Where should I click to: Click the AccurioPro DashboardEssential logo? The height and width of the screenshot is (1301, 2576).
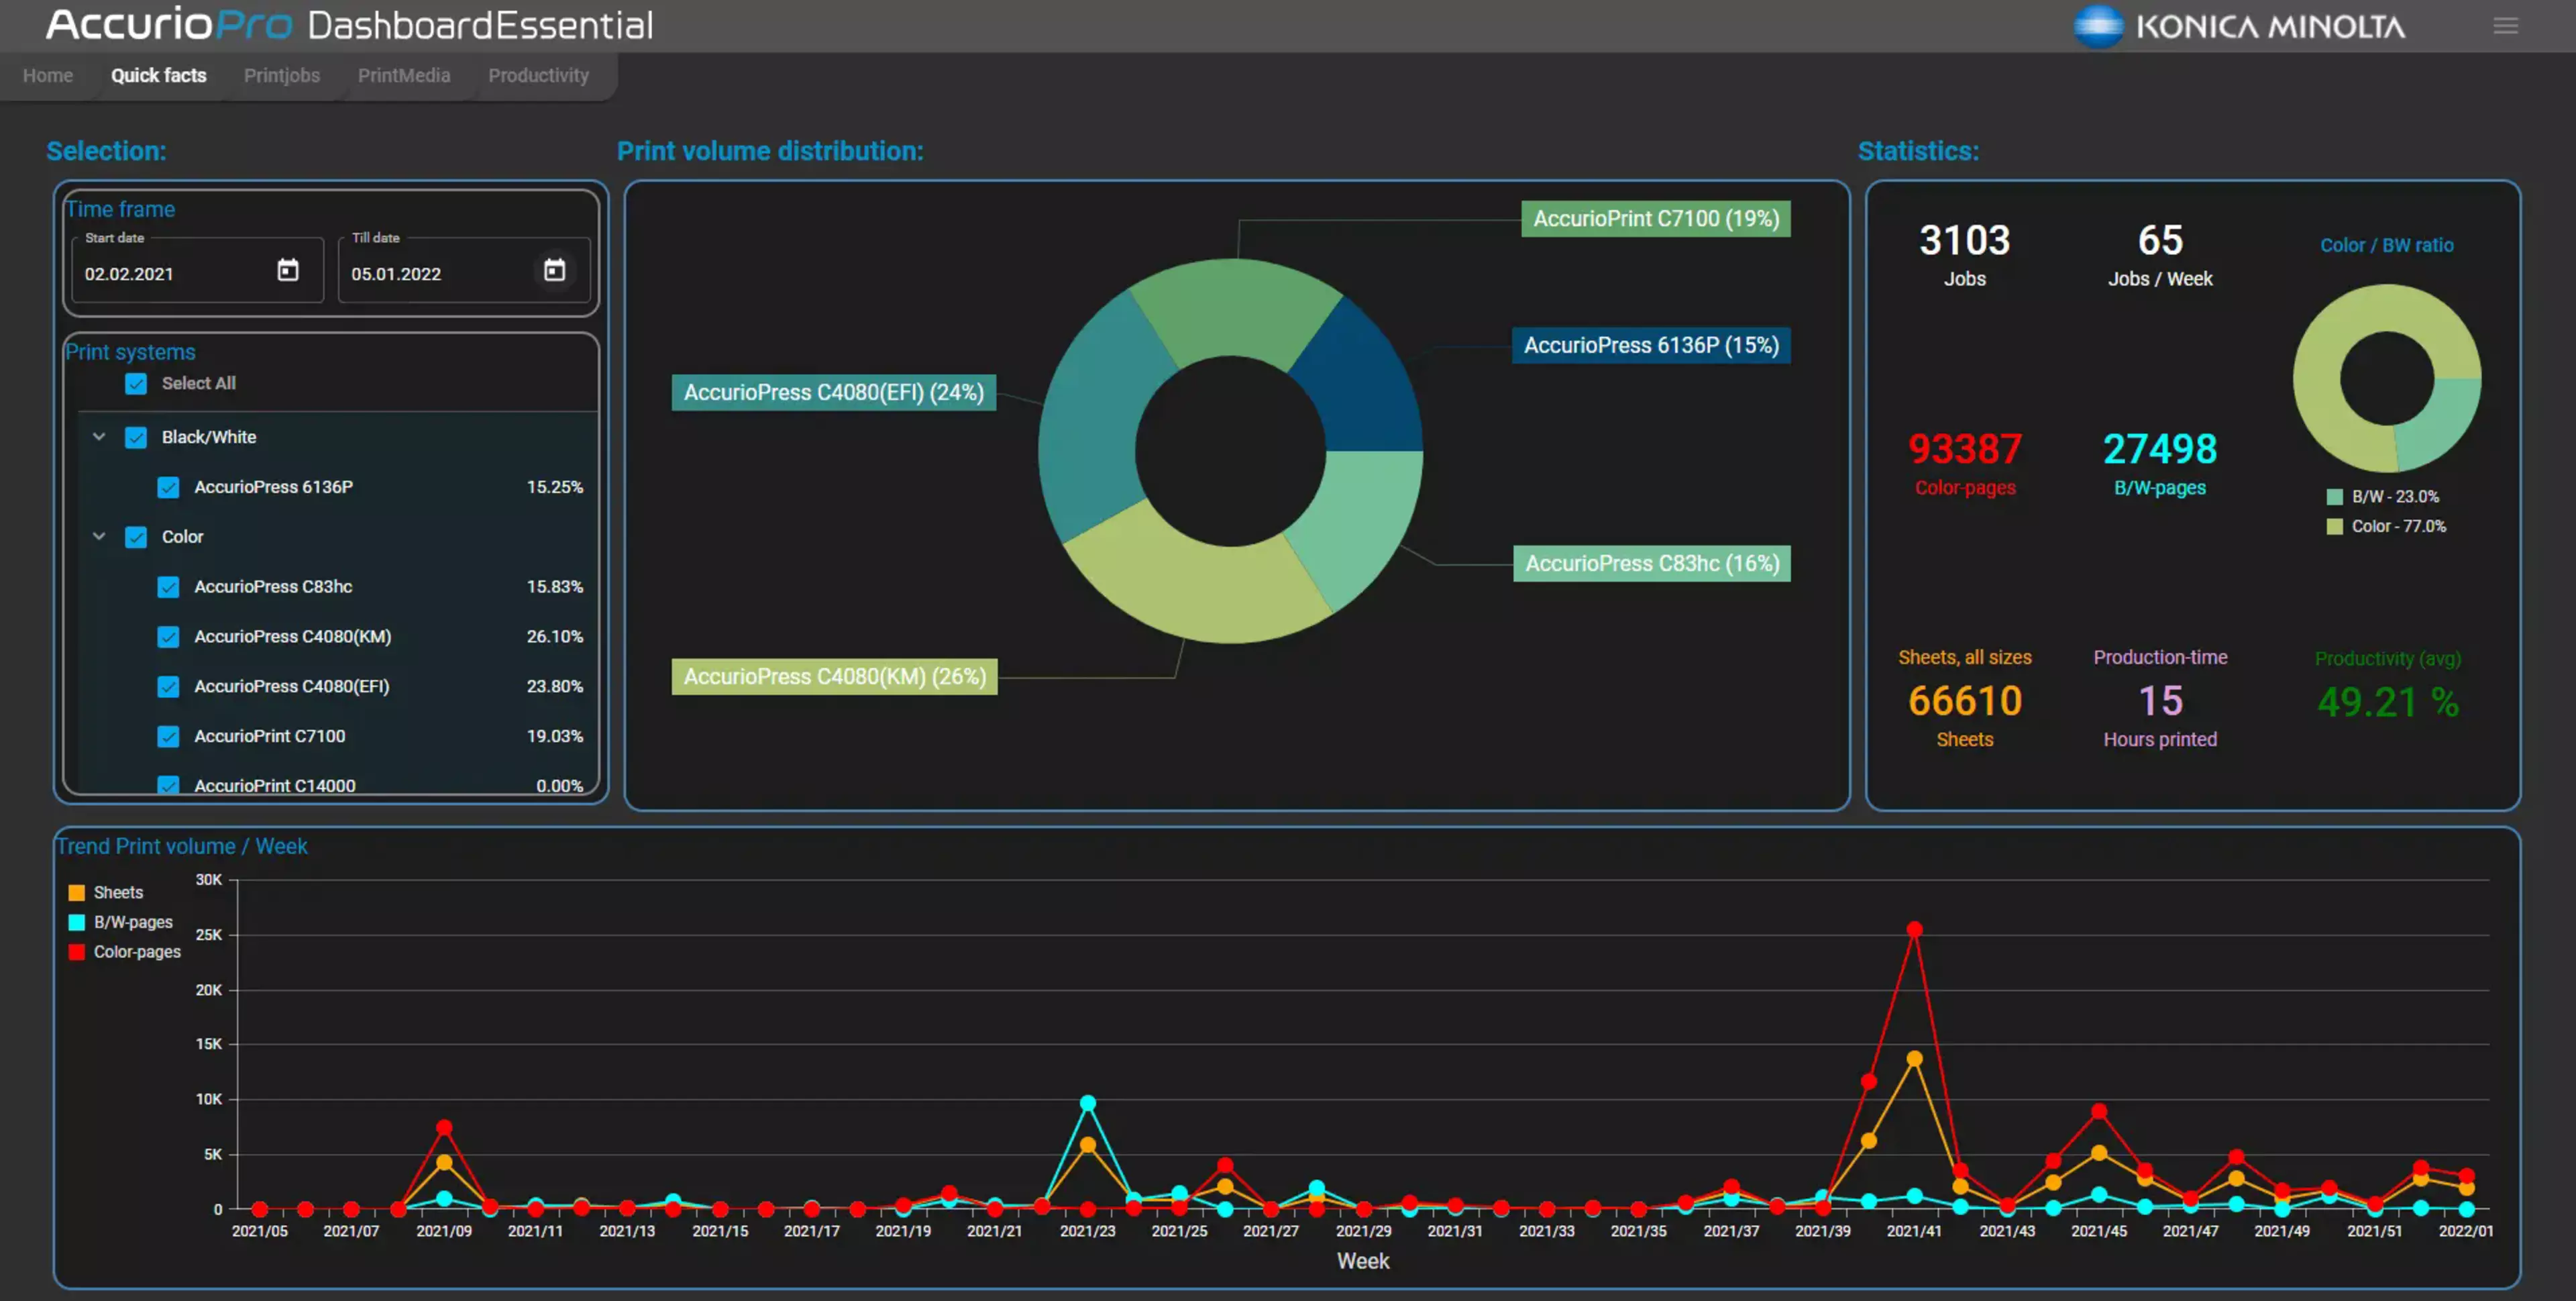point(350,25)
